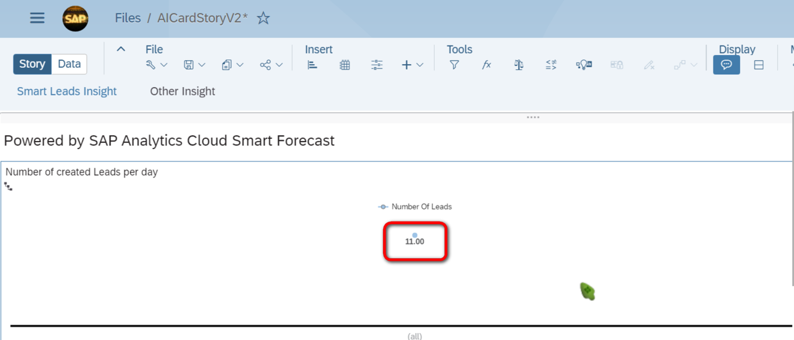Click the Copy icon
Image resolution: width=794 pixels, height=340 pixels.
tap(227, 65)
